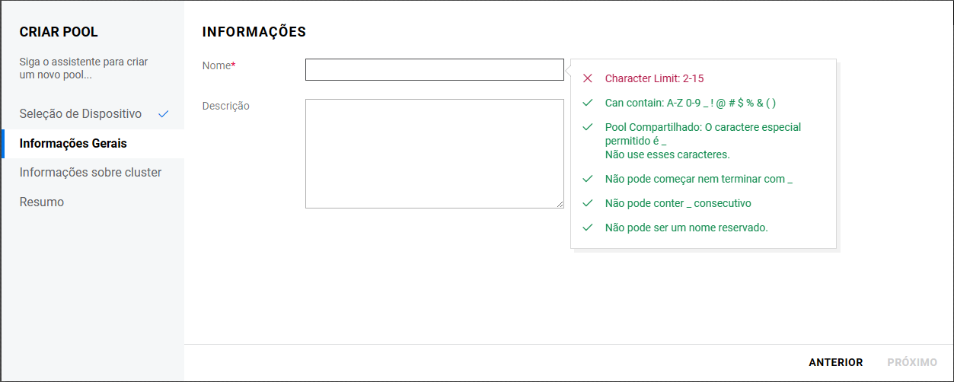Focus the Nome input field
This screenshot has height=382, width=954.
pos(434,70)
